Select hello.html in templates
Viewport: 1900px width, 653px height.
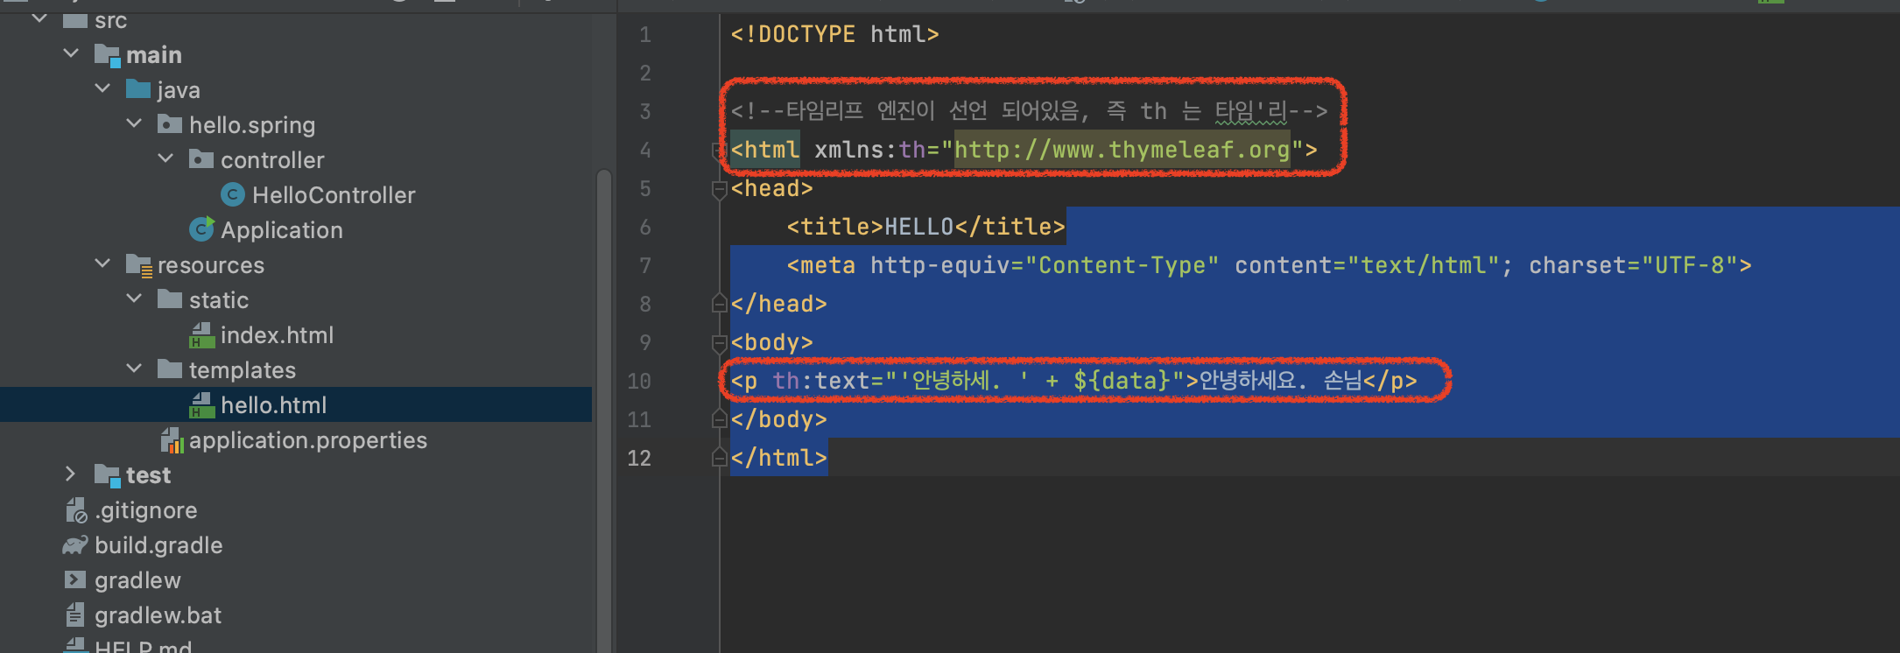[273, 404]
